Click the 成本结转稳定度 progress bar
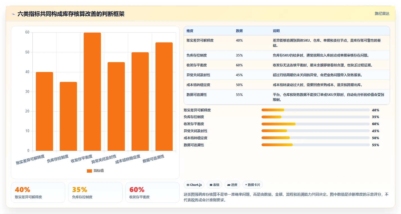Viewport: 401px width, 214px height. (316, 138)
